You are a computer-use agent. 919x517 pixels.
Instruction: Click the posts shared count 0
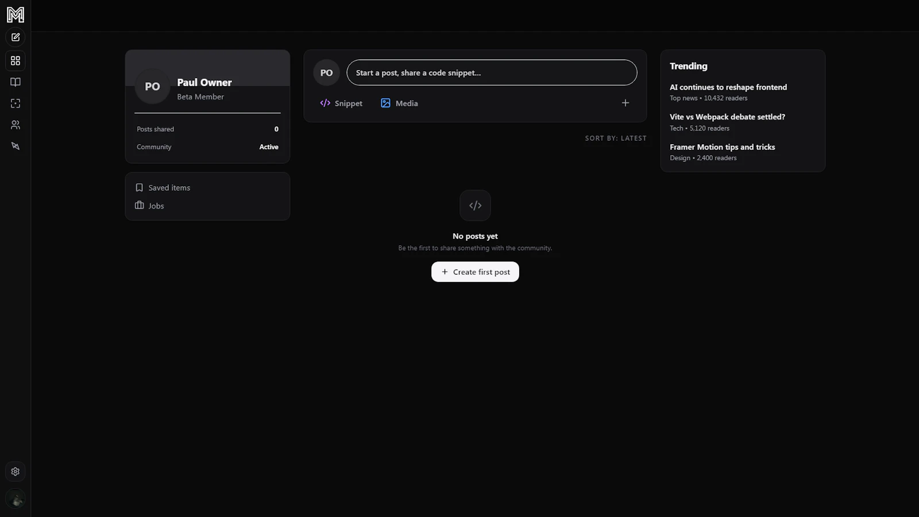(276, 129)
